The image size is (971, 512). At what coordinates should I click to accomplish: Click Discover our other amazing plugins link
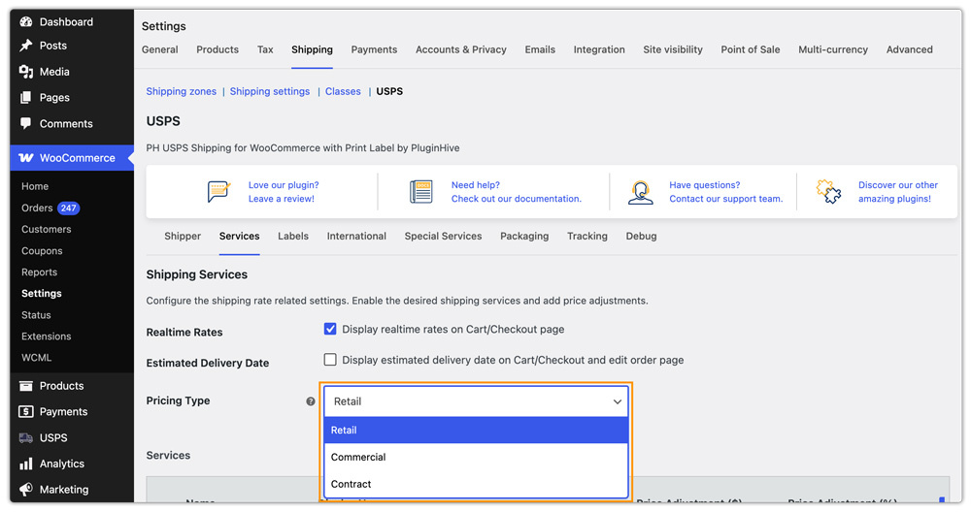tap(898, 192)
